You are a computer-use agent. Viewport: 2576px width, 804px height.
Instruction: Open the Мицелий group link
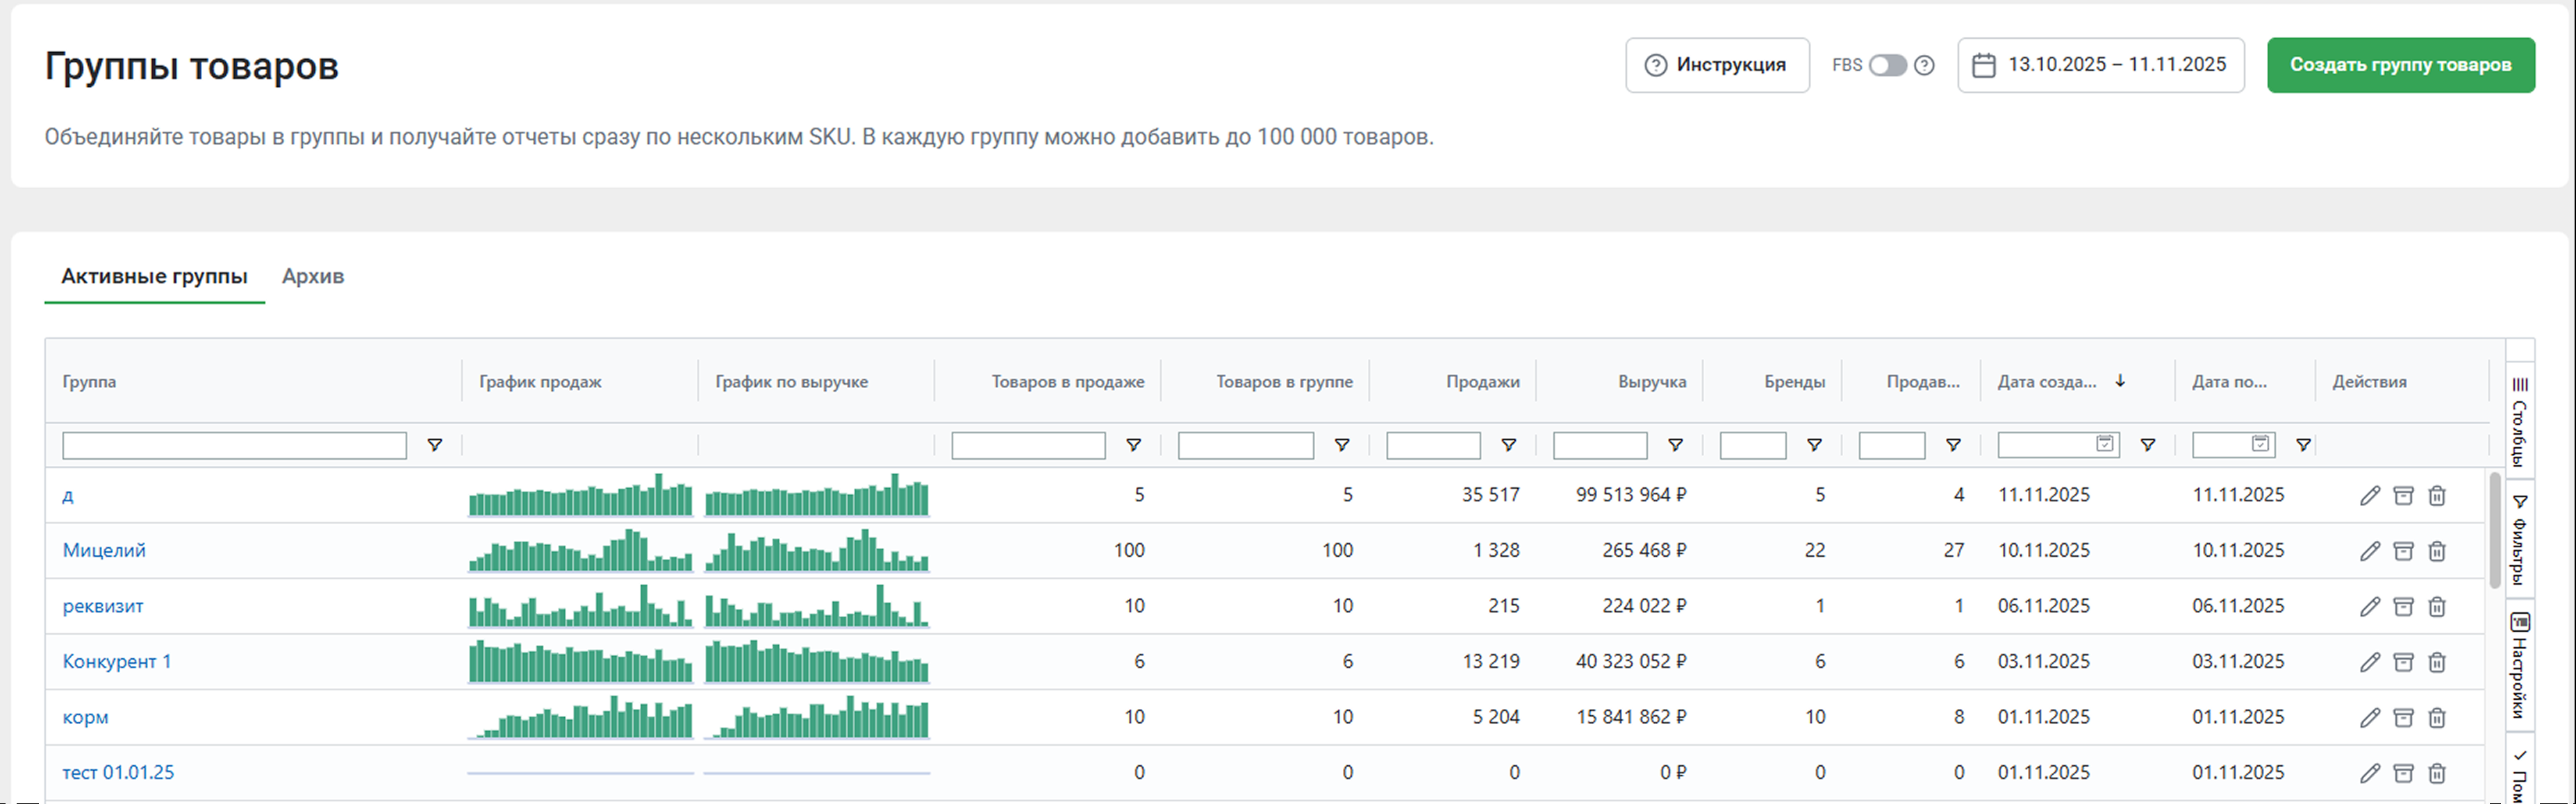(x=104, y=550)
